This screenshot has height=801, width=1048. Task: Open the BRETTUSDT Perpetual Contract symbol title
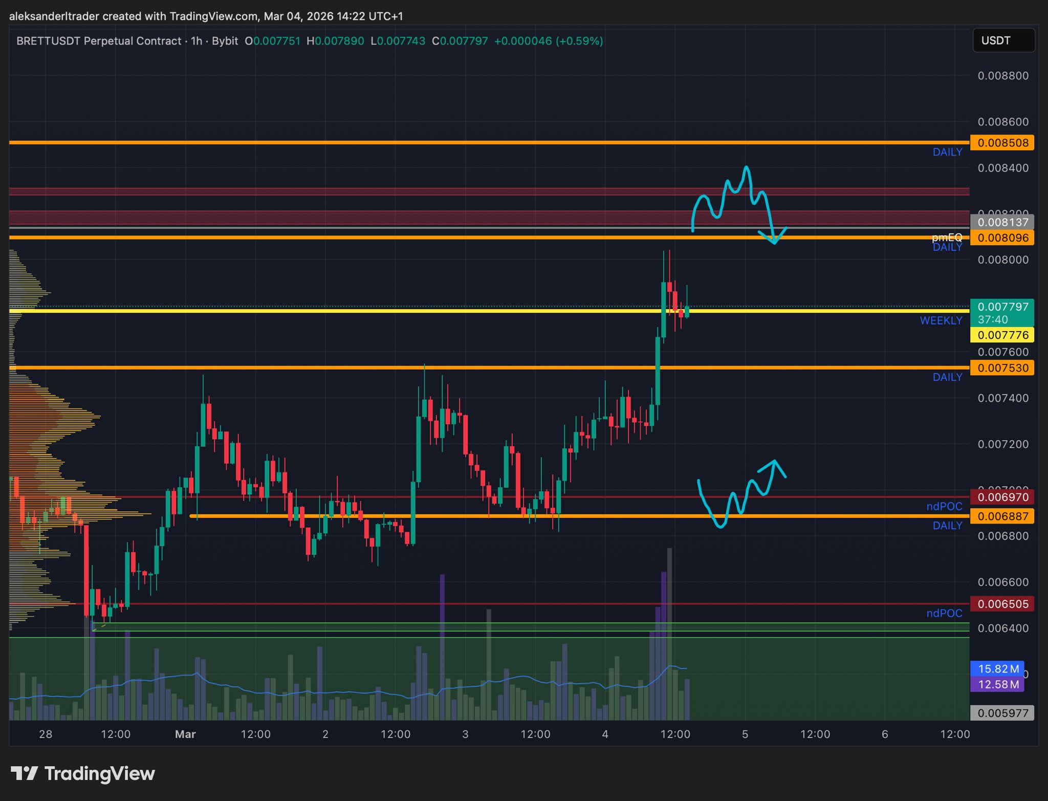point(99,41)
